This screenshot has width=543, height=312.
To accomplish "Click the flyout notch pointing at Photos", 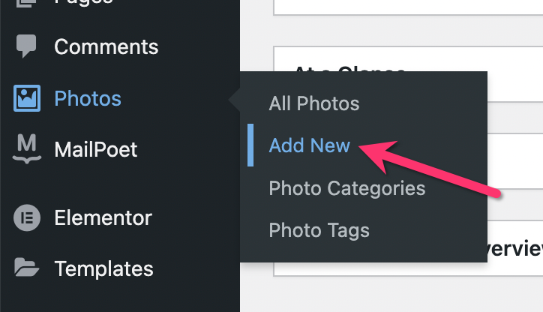I will pyautogui.click(x=235, y=100).
